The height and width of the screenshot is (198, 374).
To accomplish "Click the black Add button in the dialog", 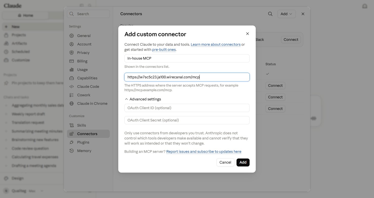I will click(243, 162).
